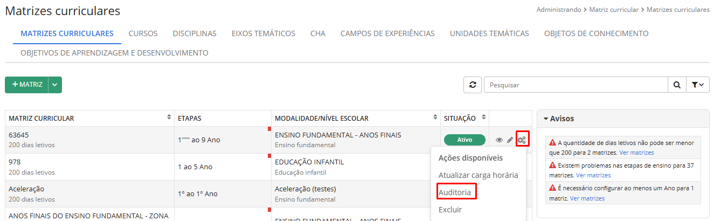Edit matriz 63645 with pencil icon
The width and height of the screenshot is (714, 221).
click(x=510, y=140)
